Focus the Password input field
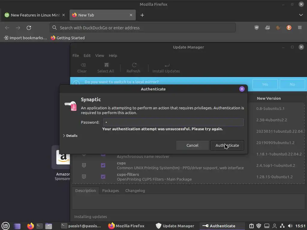 (x=173, y=122)
